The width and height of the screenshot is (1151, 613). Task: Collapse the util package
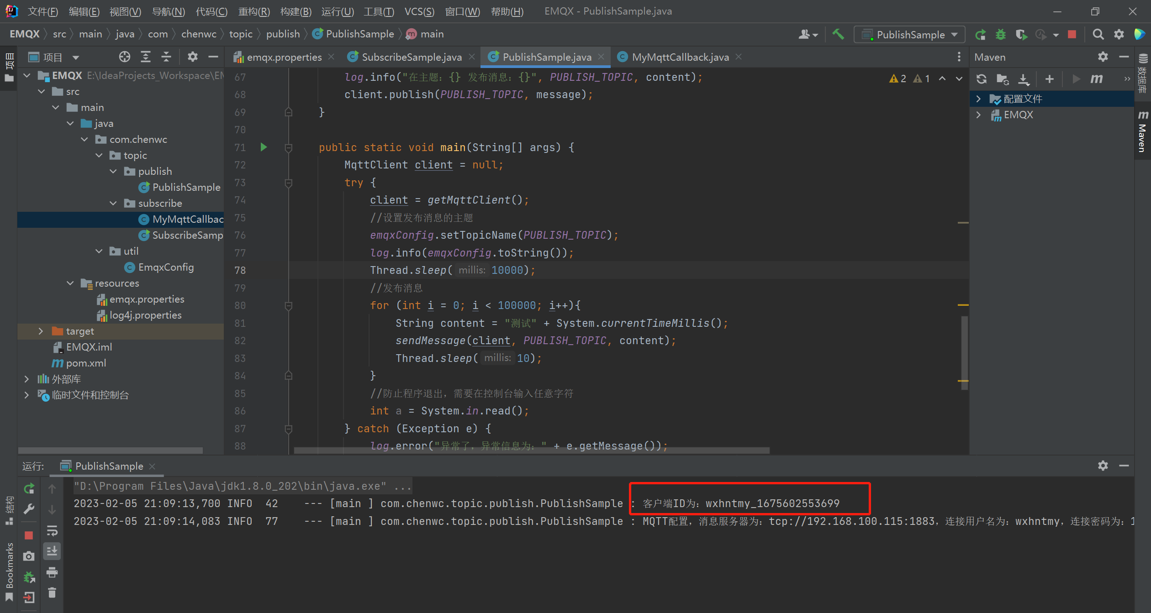click(x=99, y=251)
